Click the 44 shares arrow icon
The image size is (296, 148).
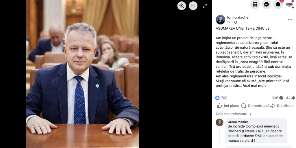[x=293, y=98]
